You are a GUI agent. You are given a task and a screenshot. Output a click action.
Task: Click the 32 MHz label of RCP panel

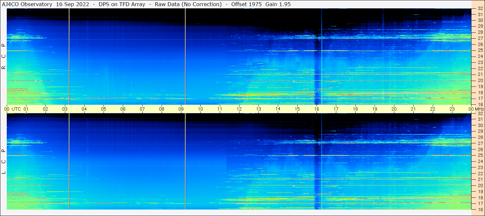(480, 9)
